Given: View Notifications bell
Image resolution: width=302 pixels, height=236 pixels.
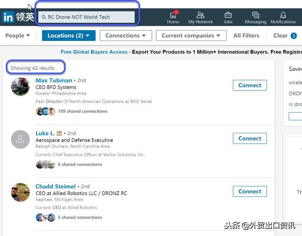Looking at the screenshot, I should point(283,17).
